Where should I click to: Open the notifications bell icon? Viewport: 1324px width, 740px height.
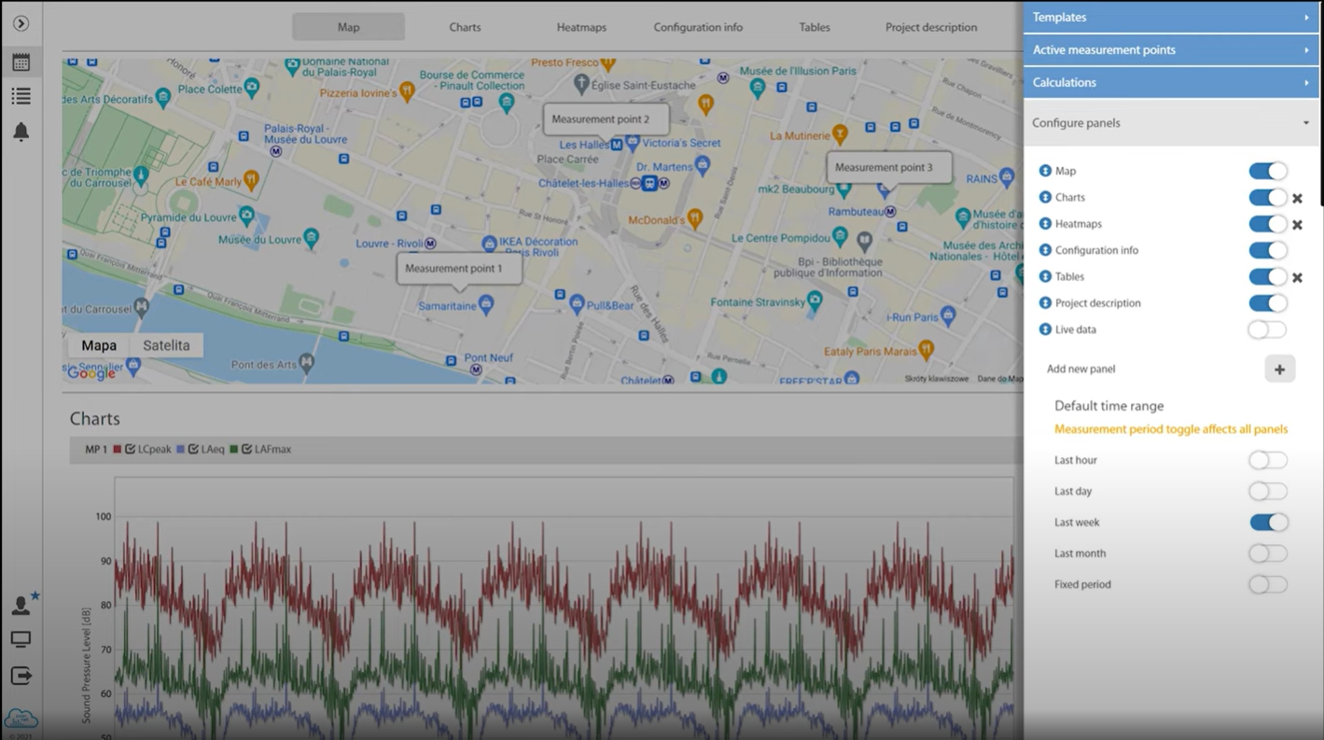21,132
